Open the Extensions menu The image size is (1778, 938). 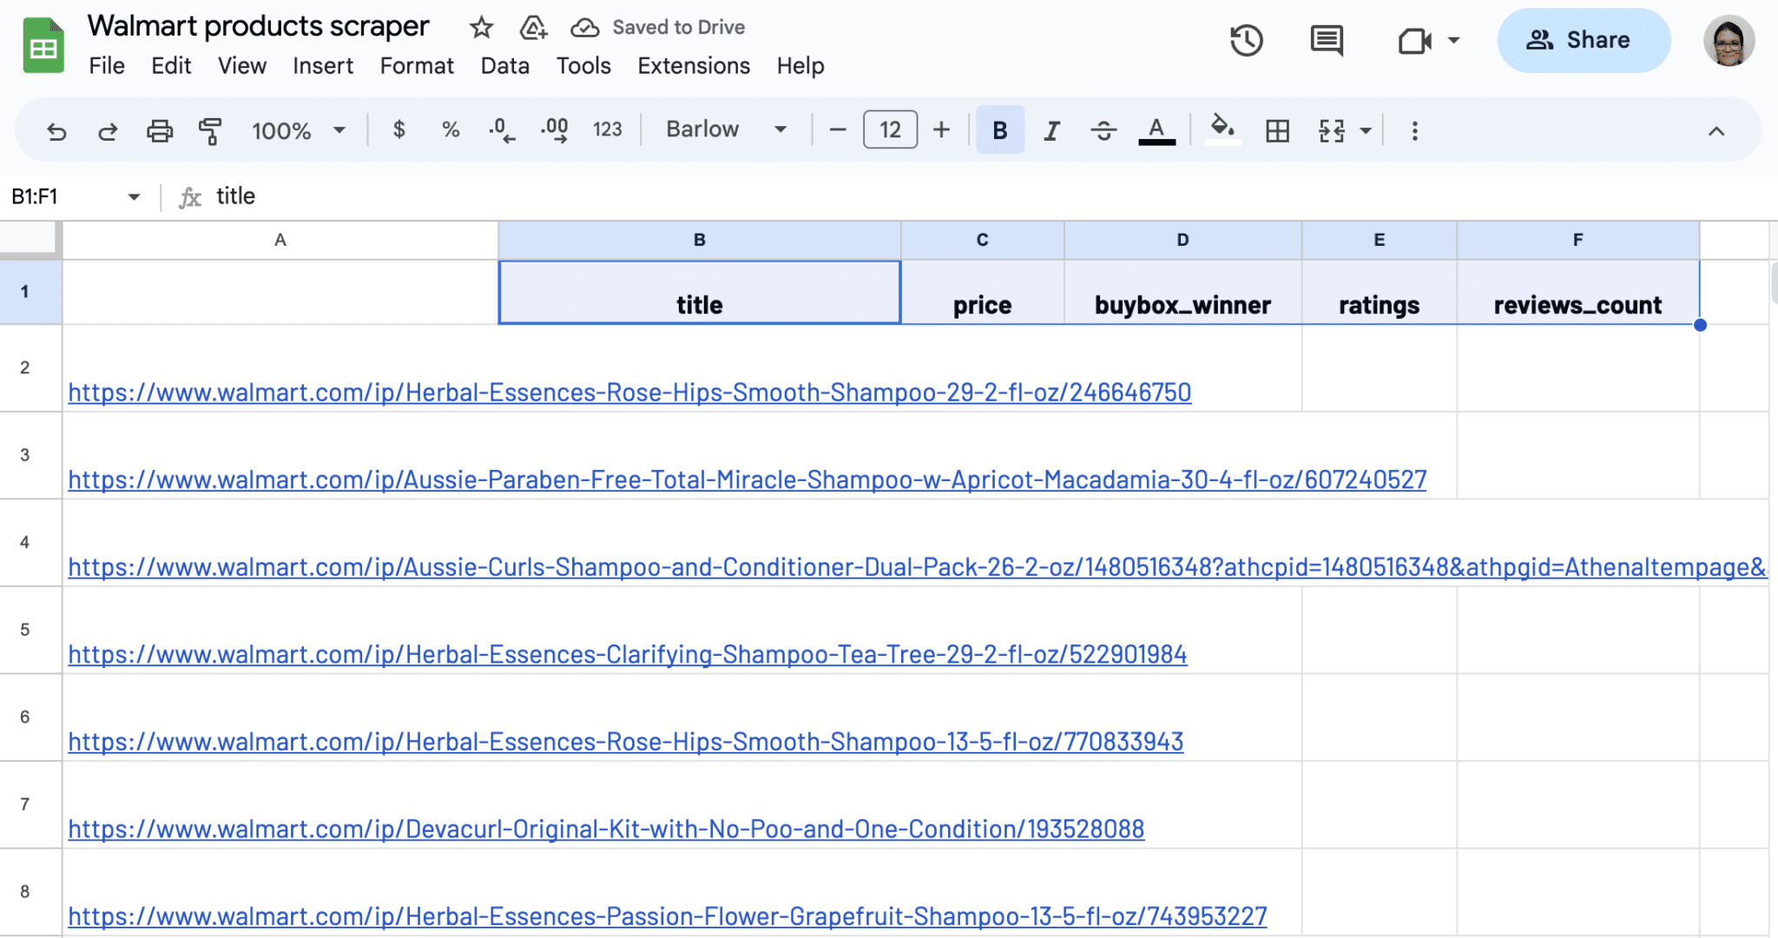coord(693,65)
